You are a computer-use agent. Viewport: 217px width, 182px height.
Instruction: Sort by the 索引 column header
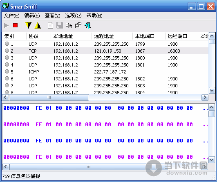[x=14, y=36]
